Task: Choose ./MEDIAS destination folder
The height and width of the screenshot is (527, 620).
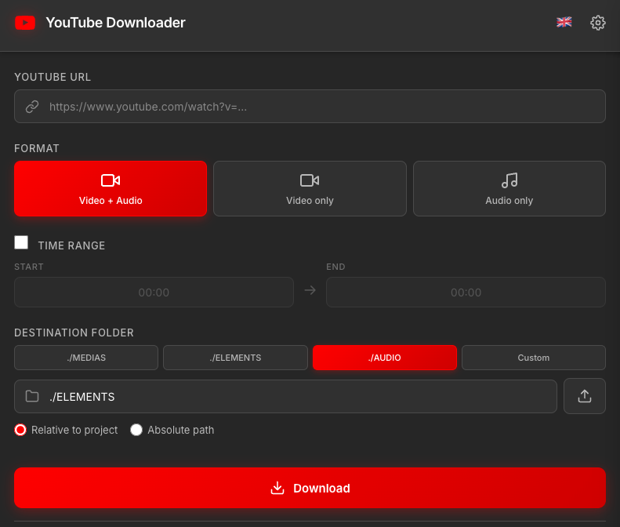Action: [x=86, y=358]
